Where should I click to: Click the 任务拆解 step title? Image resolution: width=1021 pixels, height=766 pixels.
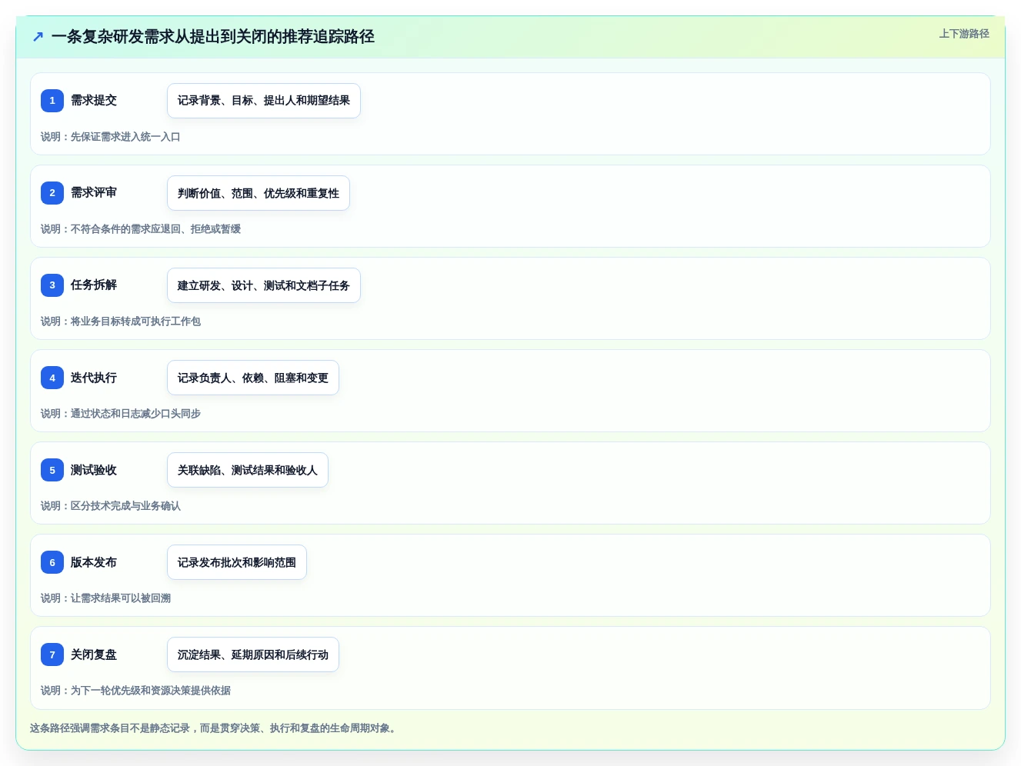click(94, 285)
